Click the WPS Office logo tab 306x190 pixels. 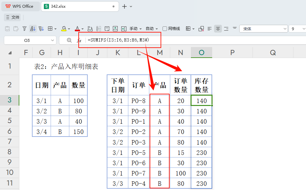pos(20,6)
